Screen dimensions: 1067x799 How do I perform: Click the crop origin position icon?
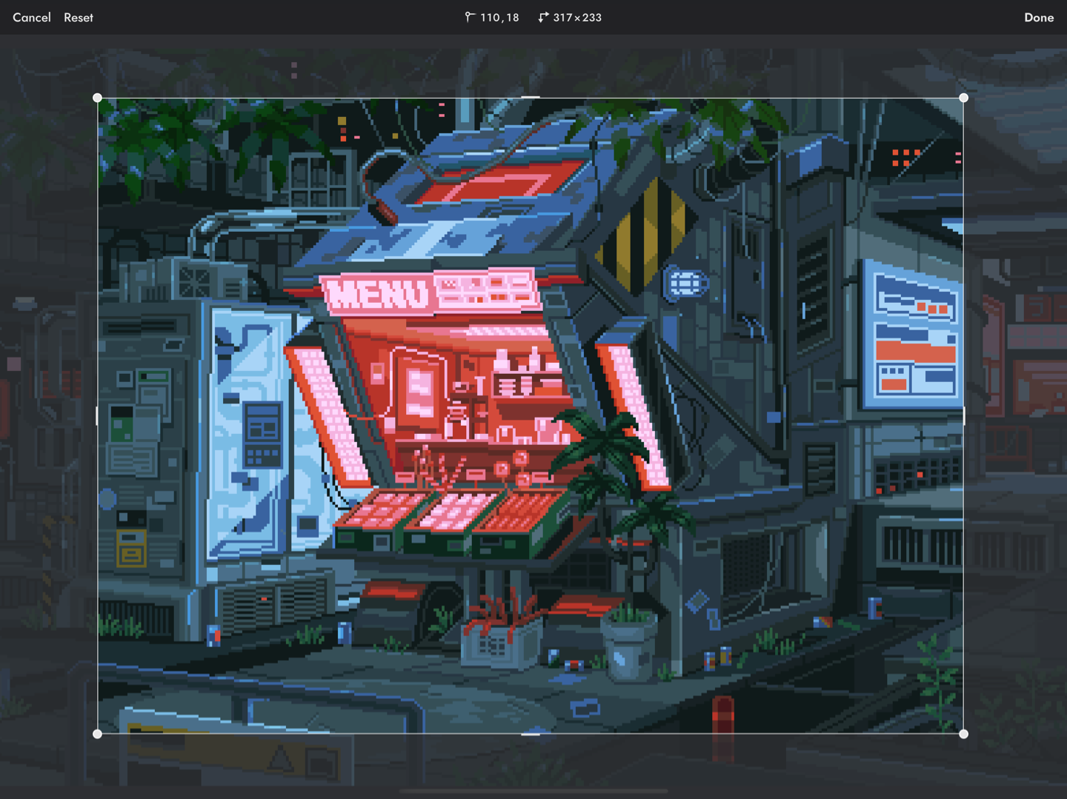click(469, 16)
